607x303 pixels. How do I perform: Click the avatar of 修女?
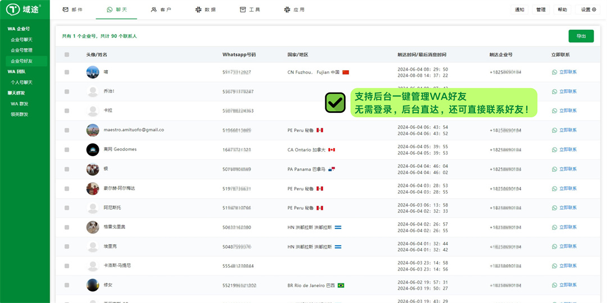93,285
